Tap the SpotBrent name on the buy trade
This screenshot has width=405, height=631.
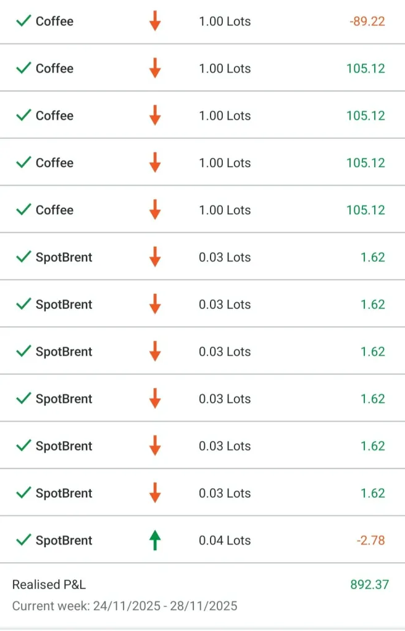(64, 540)
